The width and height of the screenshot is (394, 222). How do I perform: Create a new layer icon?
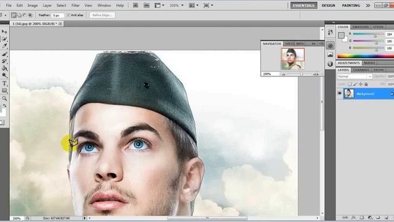pyautogui.click(x=386, y=218)
